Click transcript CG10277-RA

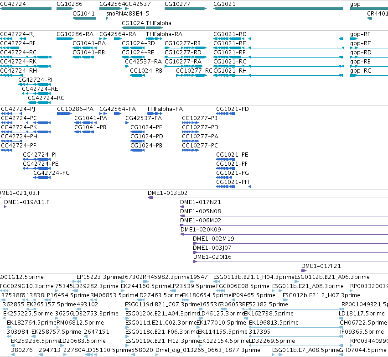point(184,66)
